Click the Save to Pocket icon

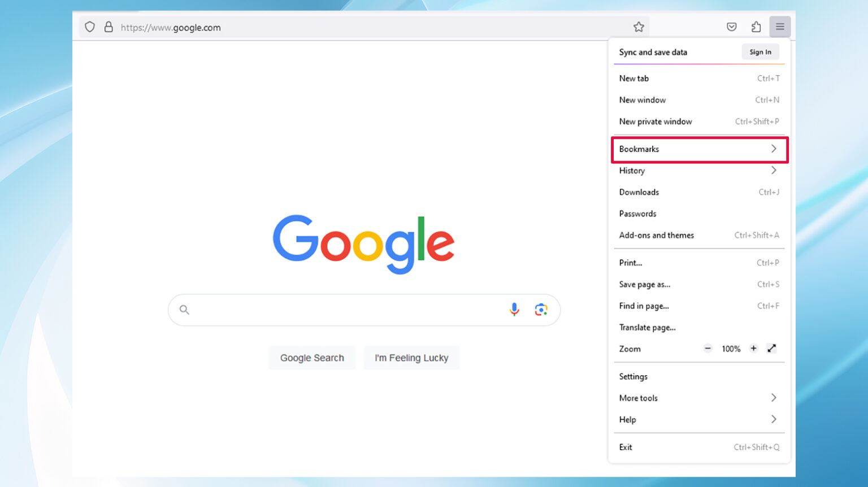click(731, 26)
